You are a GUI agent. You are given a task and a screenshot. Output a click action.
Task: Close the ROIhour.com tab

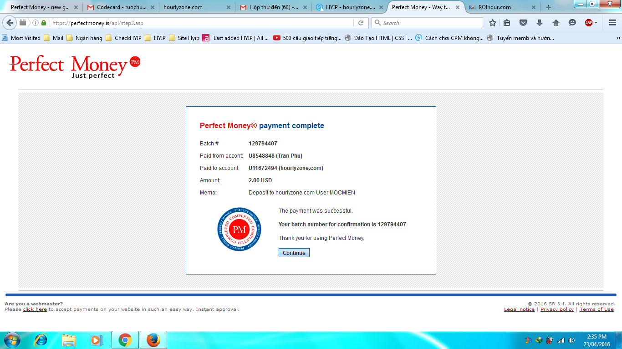click(x=533, y=7)
